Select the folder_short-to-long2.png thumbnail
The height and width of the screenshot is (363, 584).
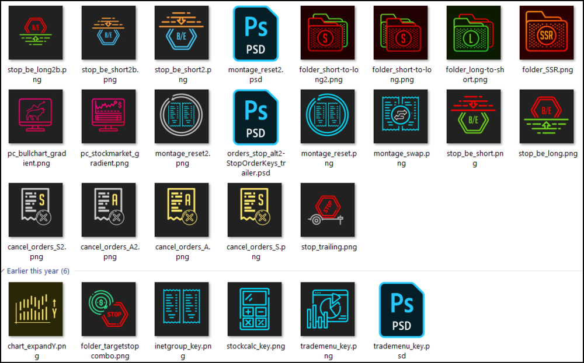pyautogui.click(x=328, y=33)
